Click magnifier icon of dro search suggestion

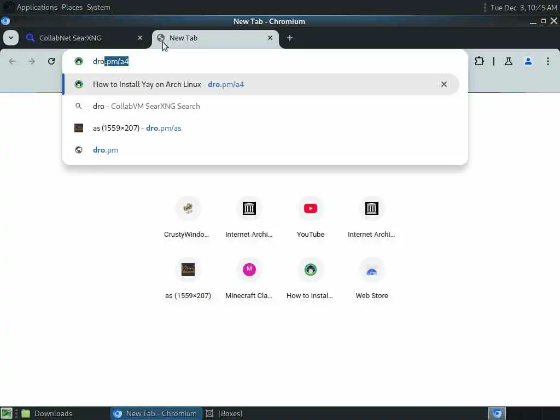[x=79, y=106]
